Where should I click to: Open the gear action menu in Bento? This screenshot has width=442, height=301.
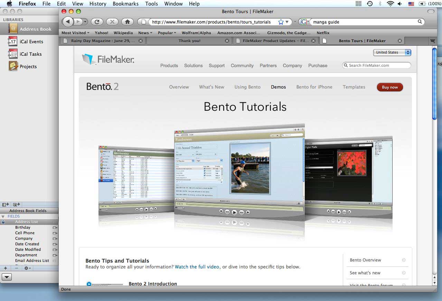tap(27, 268)
